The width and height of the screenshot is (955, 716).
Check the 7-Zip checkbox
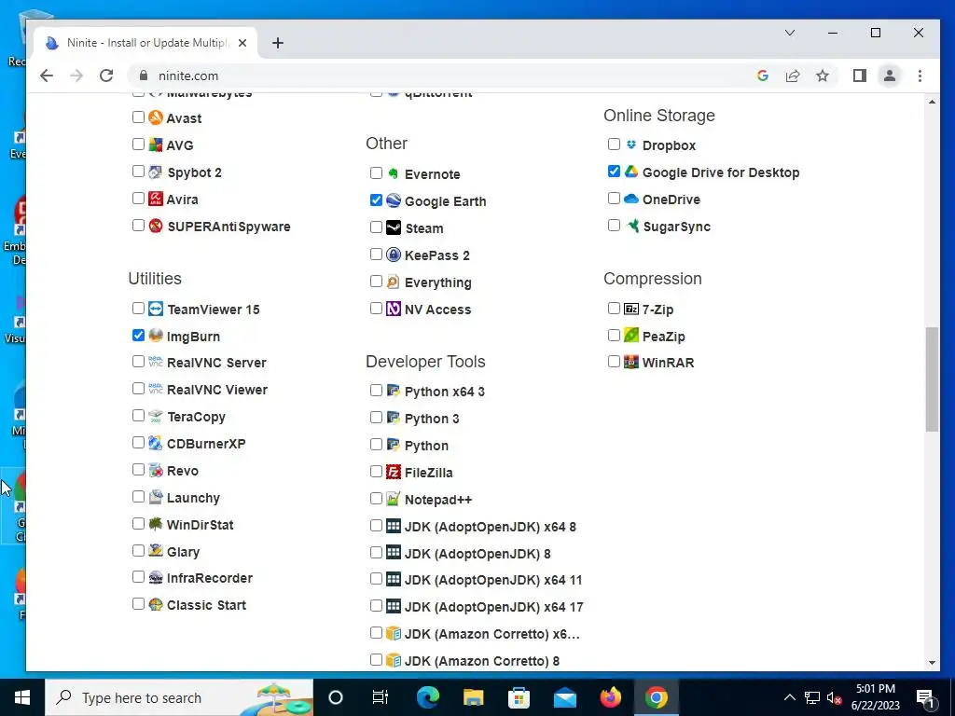click(x=614, y=308)
